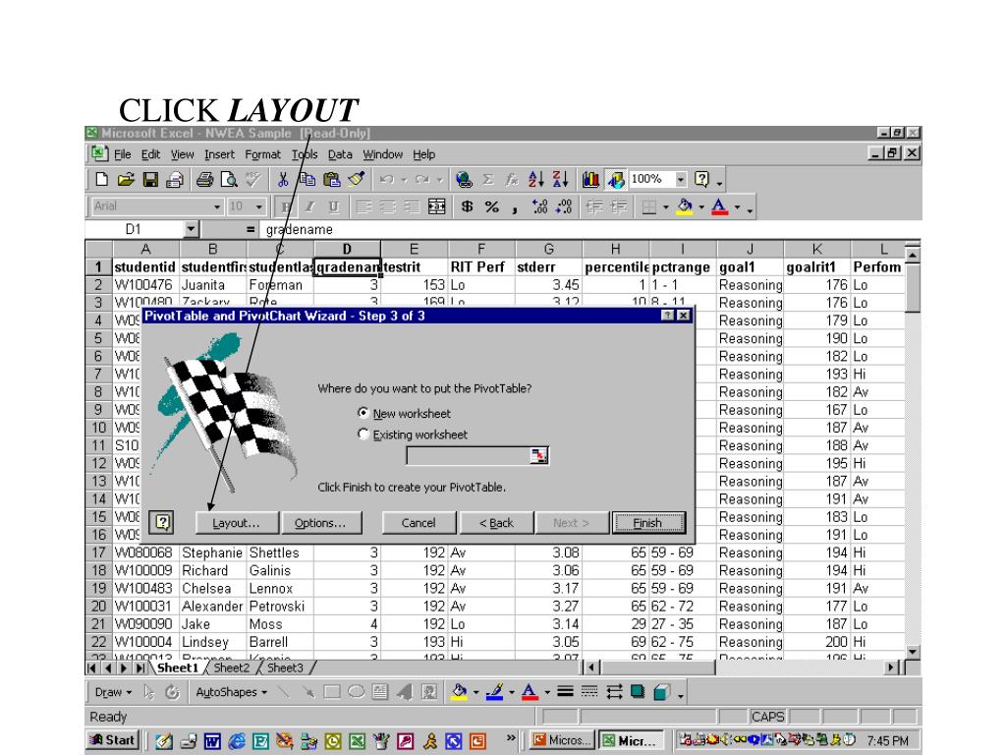The image size is (1006, 755).
Task: Click the vertical scrollbar down arrow
Action: tap(912, 652)
